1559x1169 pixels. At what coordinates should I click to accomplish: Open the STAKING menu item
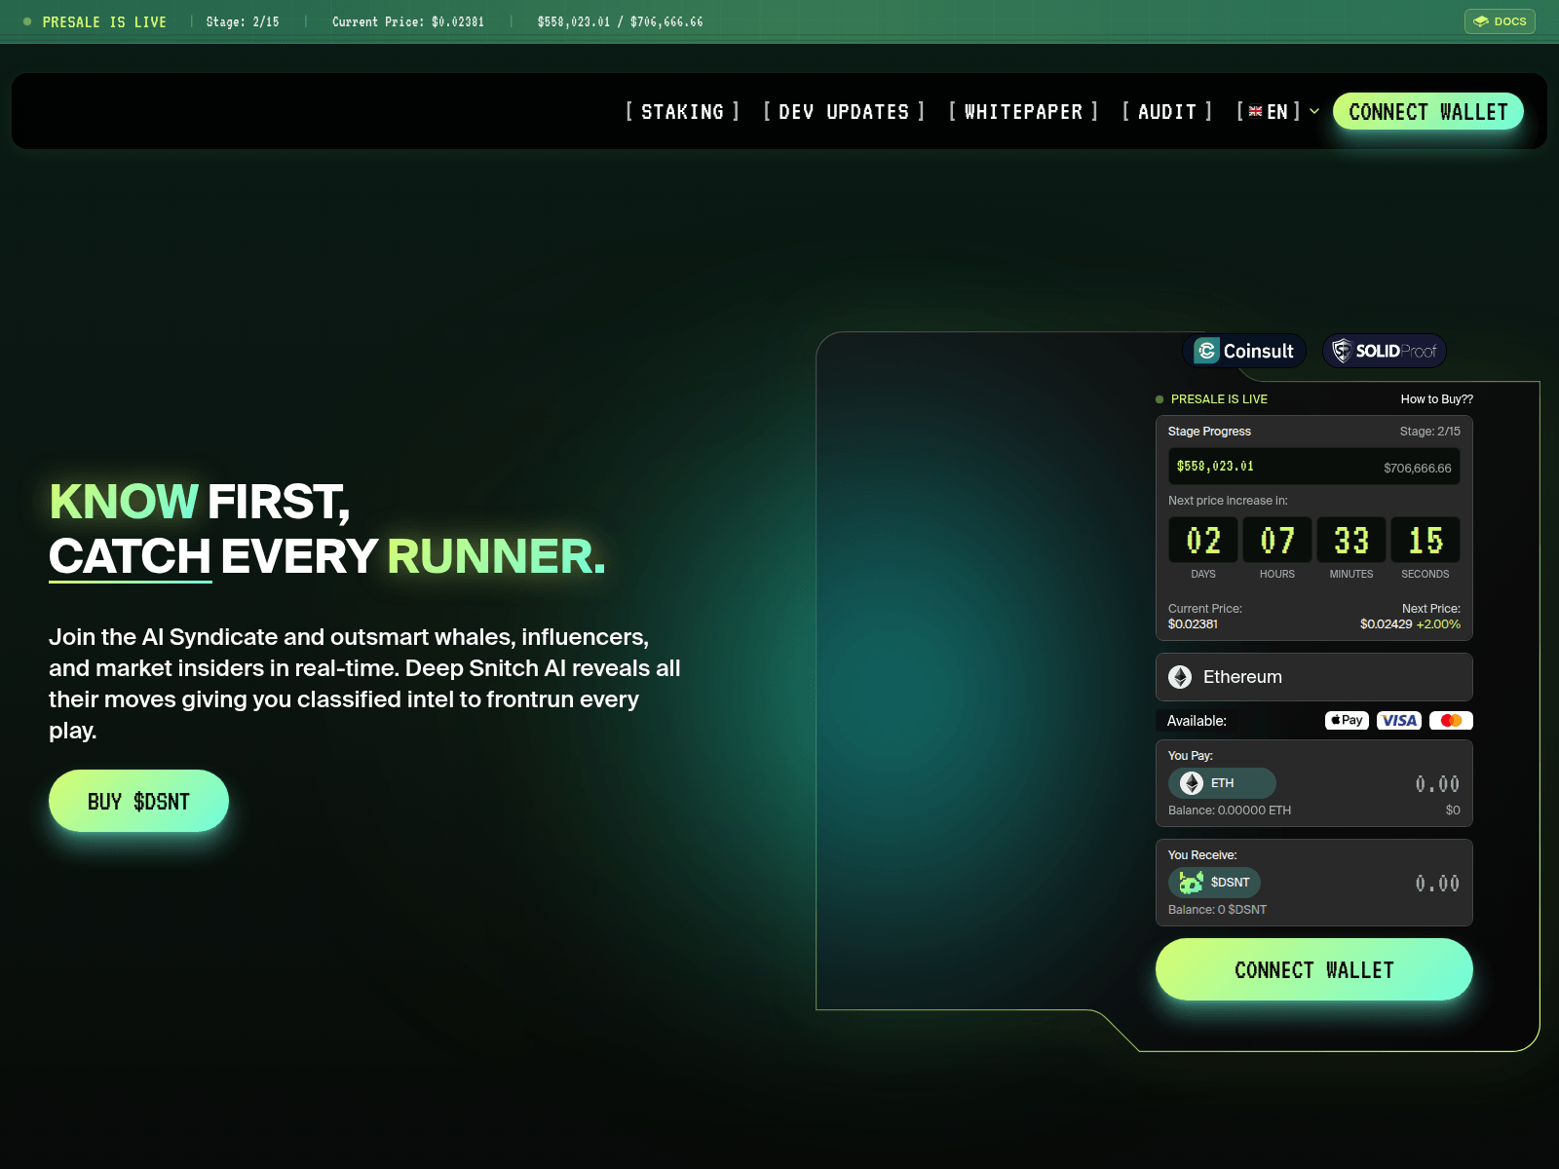click(x=682, y=112)
